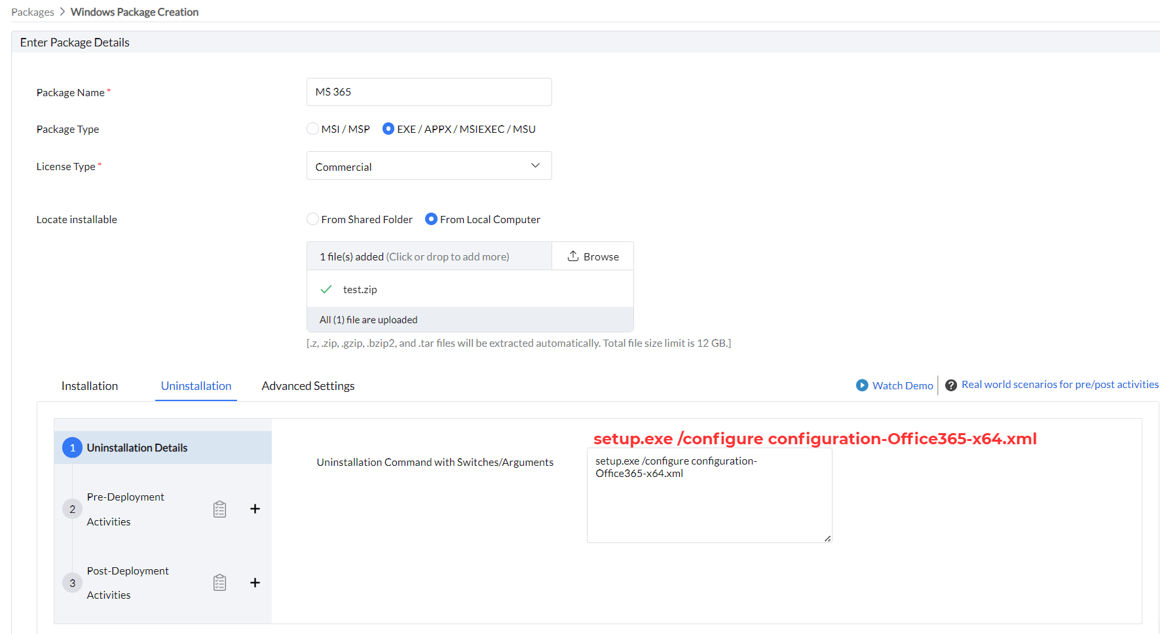Click the Watch Demo play icon
This screenshot has width=1160, height=634.
point(862,385)
